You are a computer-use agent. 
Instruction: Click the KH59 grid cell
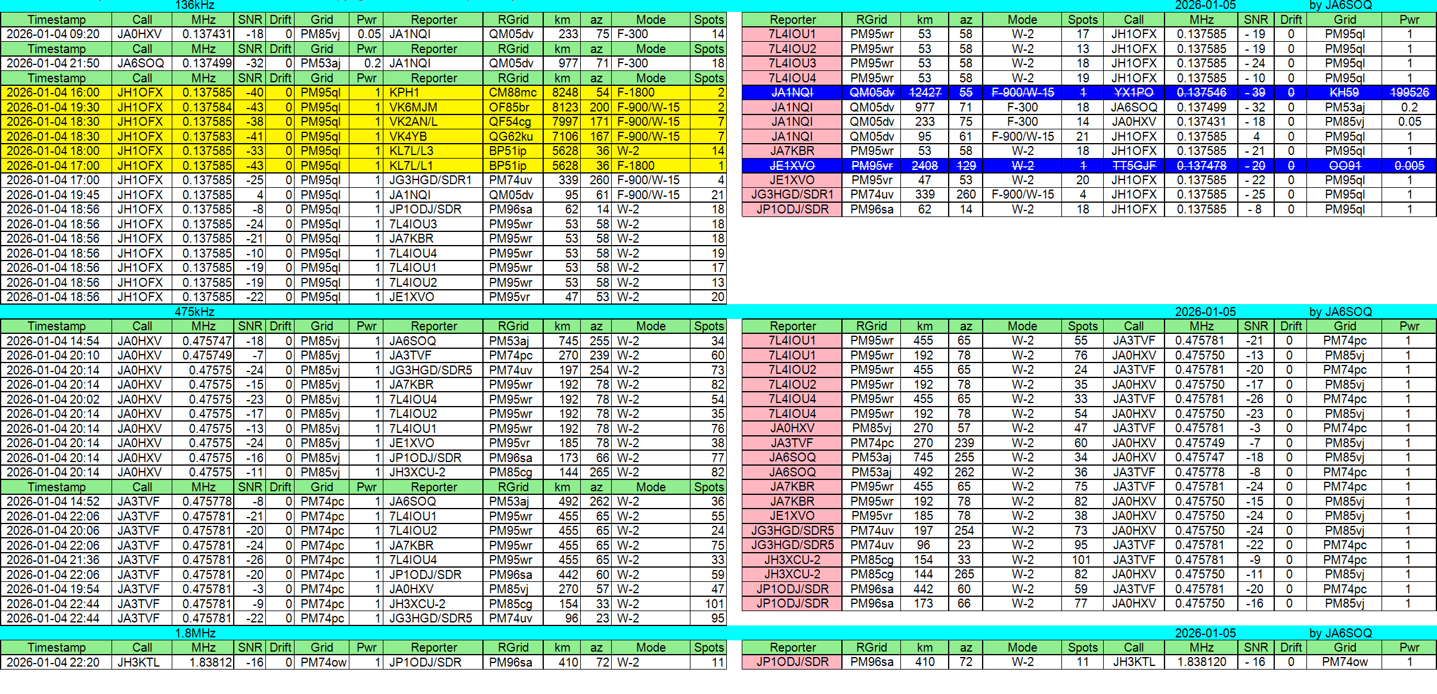pyautogui.click(x=1345, y=92)
